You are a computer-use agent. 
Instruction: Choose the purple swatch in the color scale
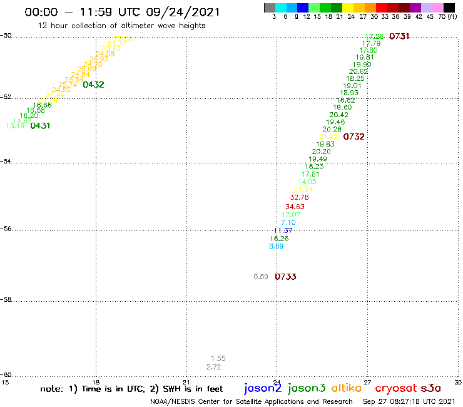(x=415, y=8)
